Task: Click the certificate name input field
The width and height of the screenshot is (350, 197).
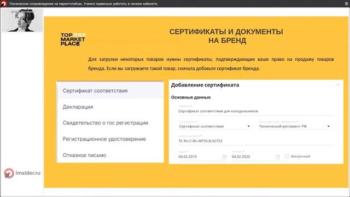Action: pyautogui.click(x=256, y=111)
